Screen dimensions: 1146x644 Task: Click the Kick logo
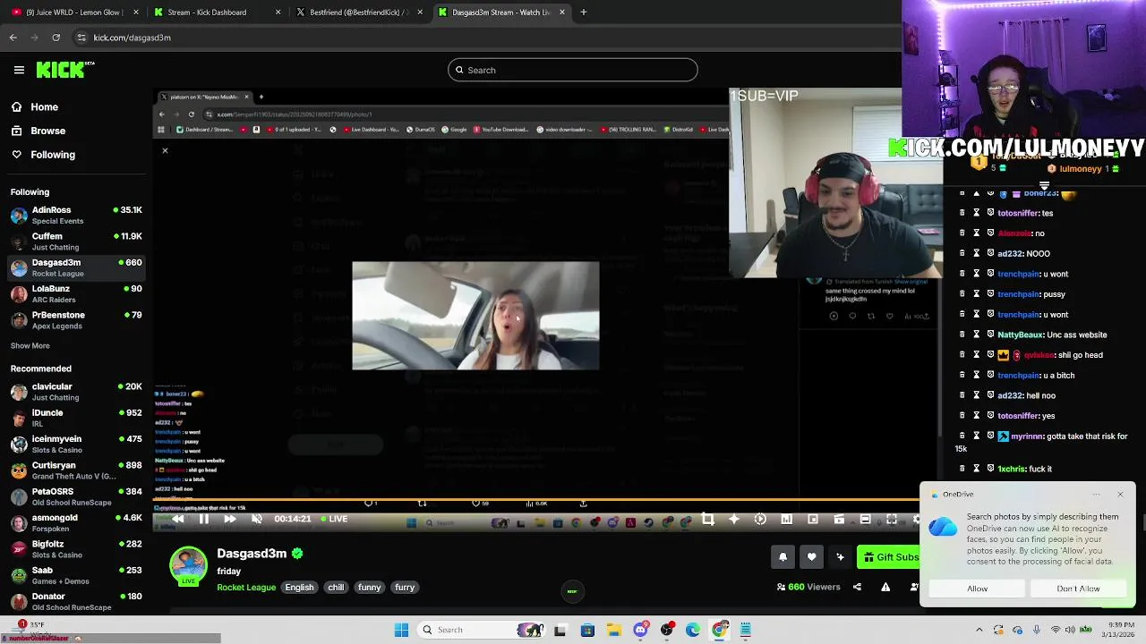(x=64, y=69)
